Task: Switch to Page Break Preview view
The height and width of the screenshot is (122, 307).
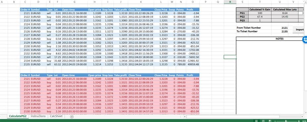Action: pyautogui.click(x=270, y=121)
